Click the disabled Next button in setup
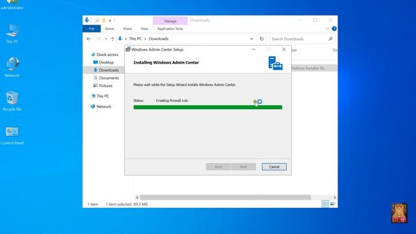416x234 pixels. [243, 166]
